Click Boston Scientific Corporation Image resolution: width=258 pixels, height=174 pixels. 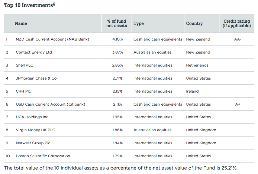[43, 156]
